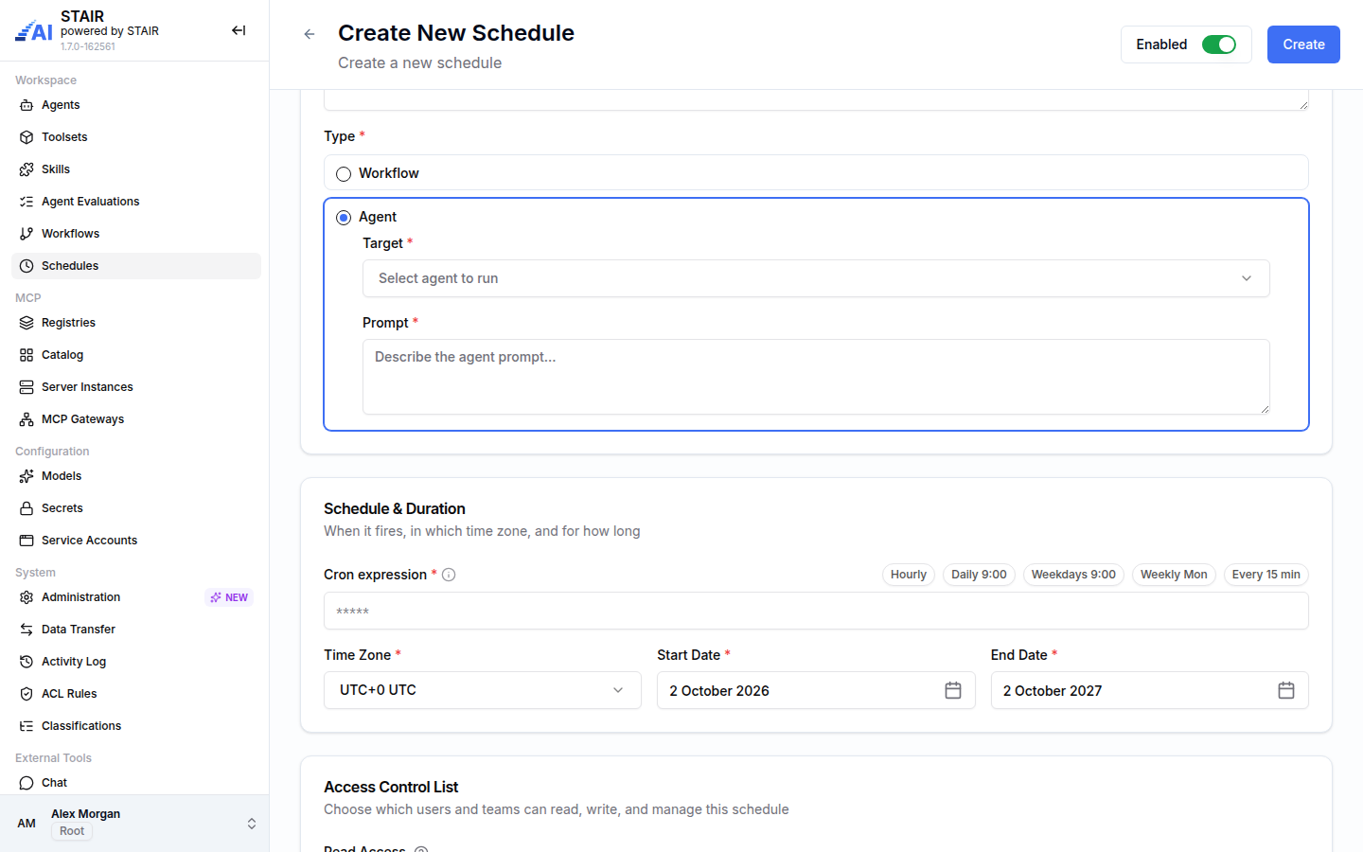The height and width of the screenshot is (852, 1363).
Task: Click the Classifications tree icon
Action: click(27, 726)
